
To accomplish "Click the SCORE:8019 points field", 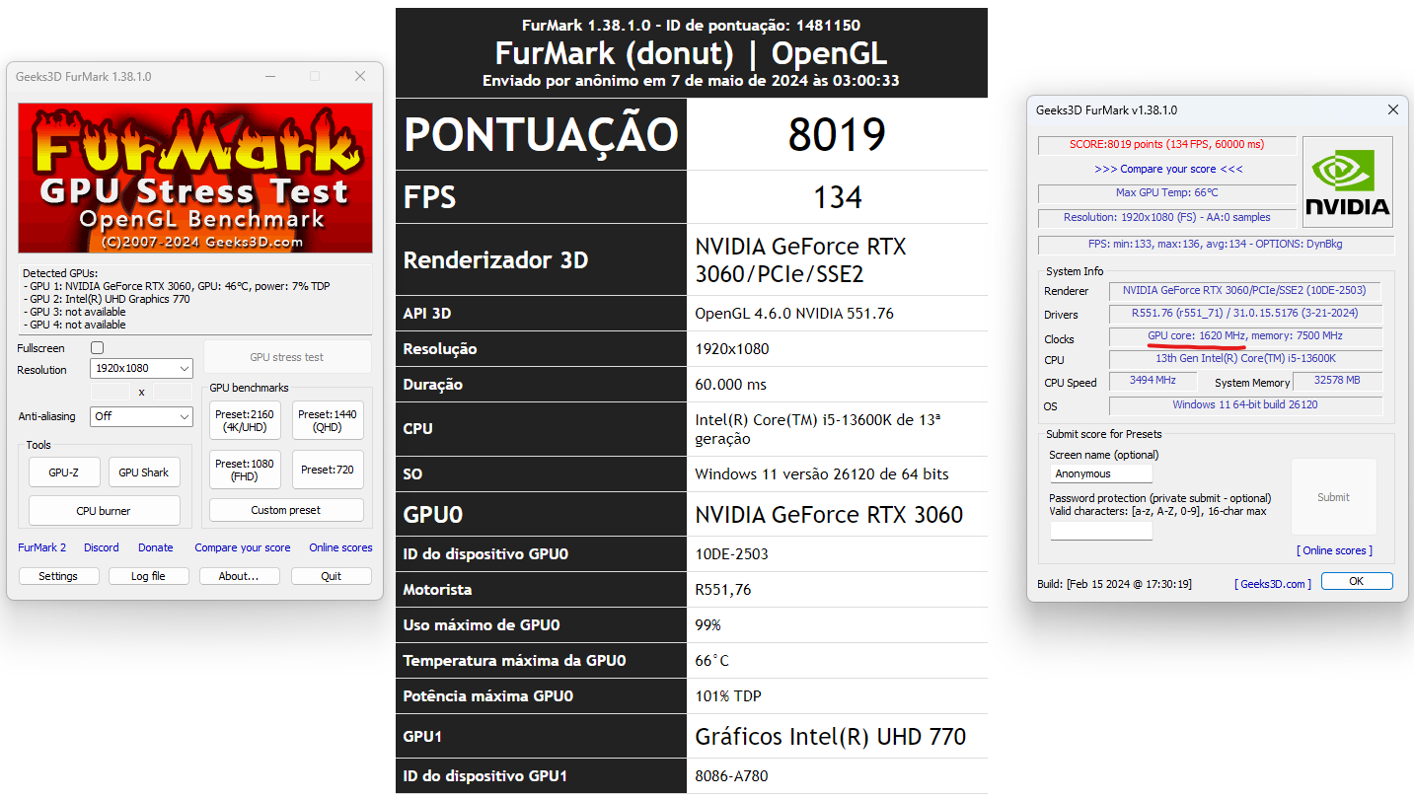I will click(1167, 145).
